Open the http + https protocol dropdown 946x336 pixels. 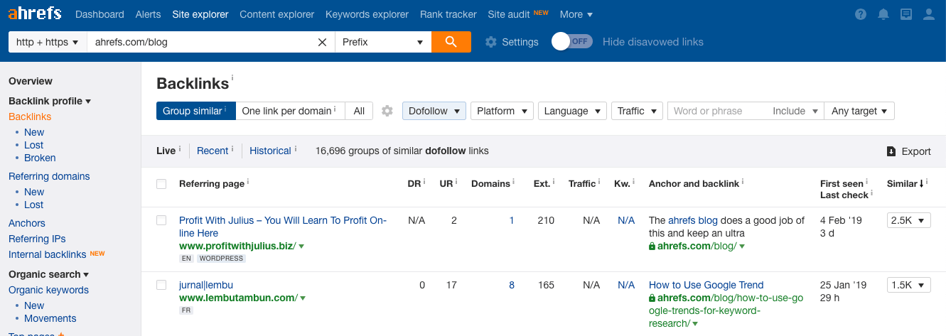(47, 42)
